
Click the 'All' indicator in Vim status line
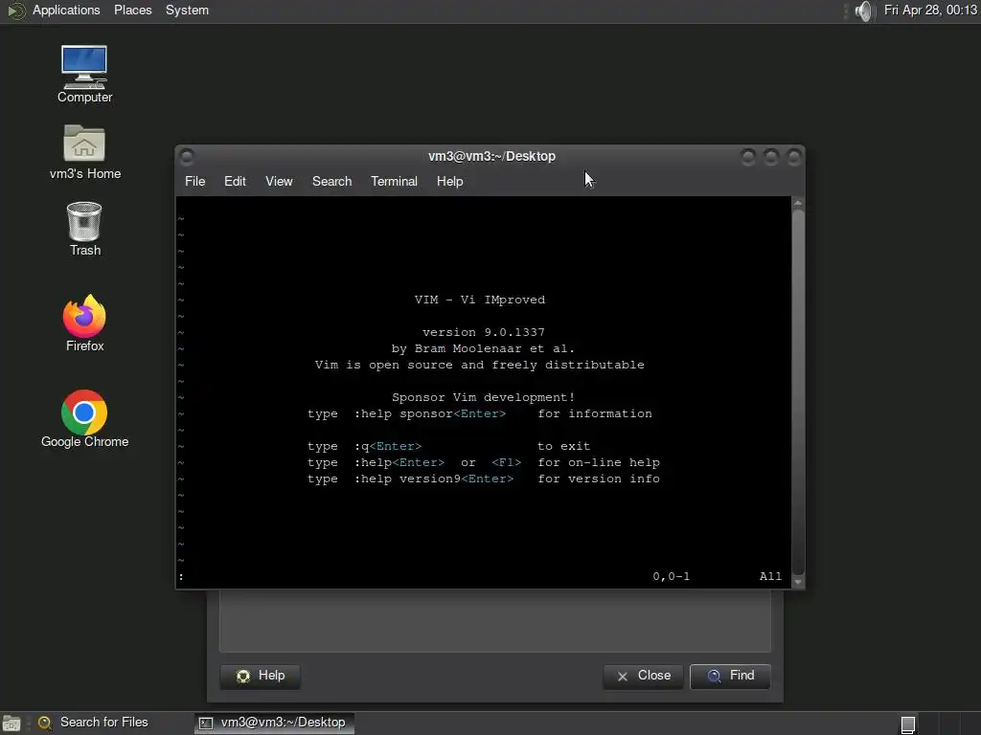(x=771, y=576)
